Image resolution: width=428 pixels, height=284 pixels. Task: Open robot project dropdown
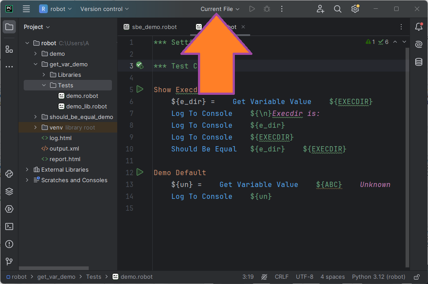point(55,9)
